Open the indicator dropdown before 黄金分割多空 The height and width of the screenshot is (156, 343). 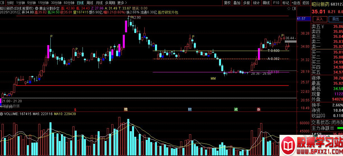pyautogui.click(x=37, y=8)
